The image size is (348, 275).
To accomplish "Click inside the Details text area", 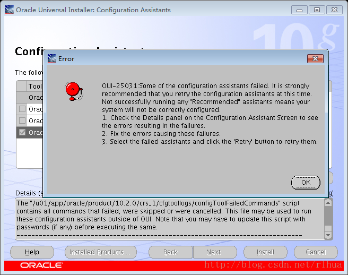I will point(170,219).
